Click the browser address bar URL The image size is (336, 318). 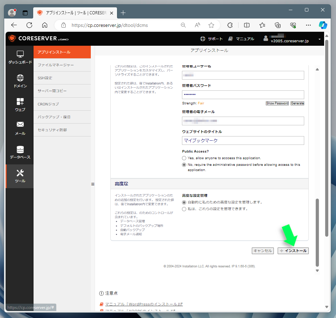point(110,25)
